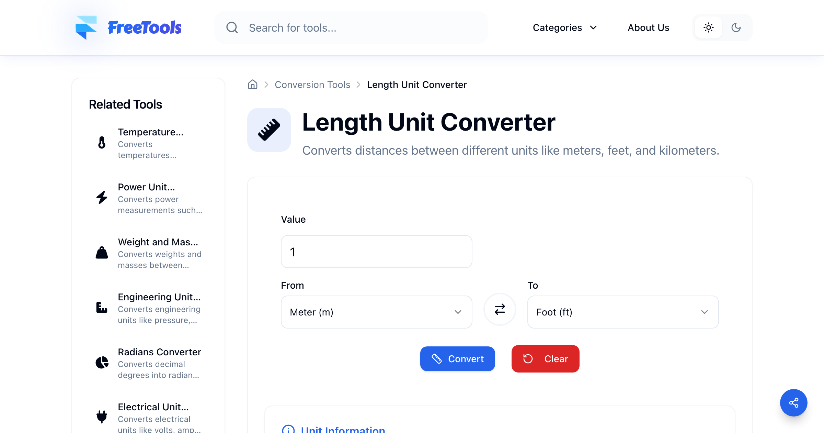Click the FreeTools logo icon

coord(86,27)
